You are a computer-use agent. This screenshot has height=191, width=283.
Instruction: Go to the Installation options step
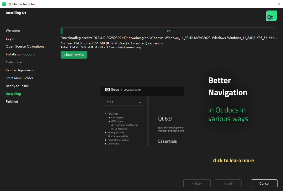coord(20,54)
